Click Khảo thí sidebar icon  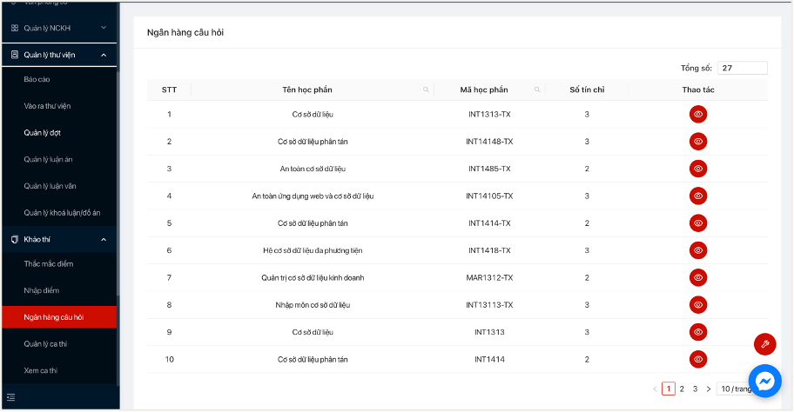[15, 240]
